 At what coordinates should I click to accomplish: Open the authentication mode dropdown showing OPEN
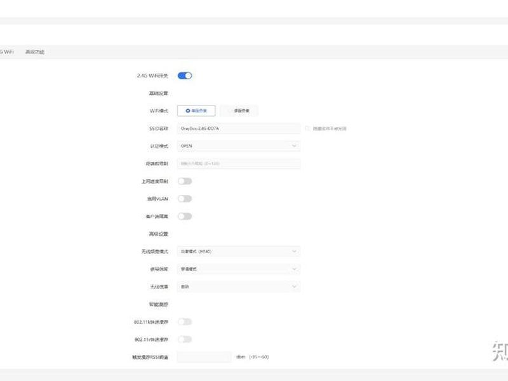(x=239, y=146)
